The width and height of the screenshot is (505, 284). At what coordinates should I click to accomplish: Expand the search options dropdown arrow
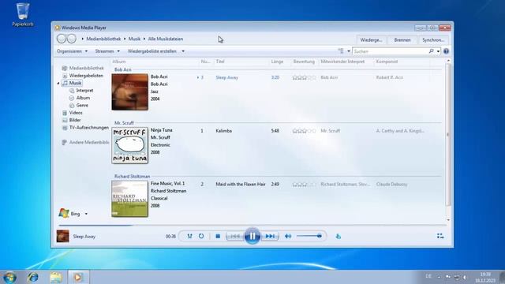(438, 51)
